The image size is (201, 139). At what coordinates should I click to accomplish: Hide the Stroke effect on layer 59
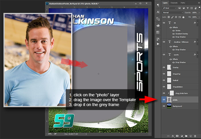point(173,31)
